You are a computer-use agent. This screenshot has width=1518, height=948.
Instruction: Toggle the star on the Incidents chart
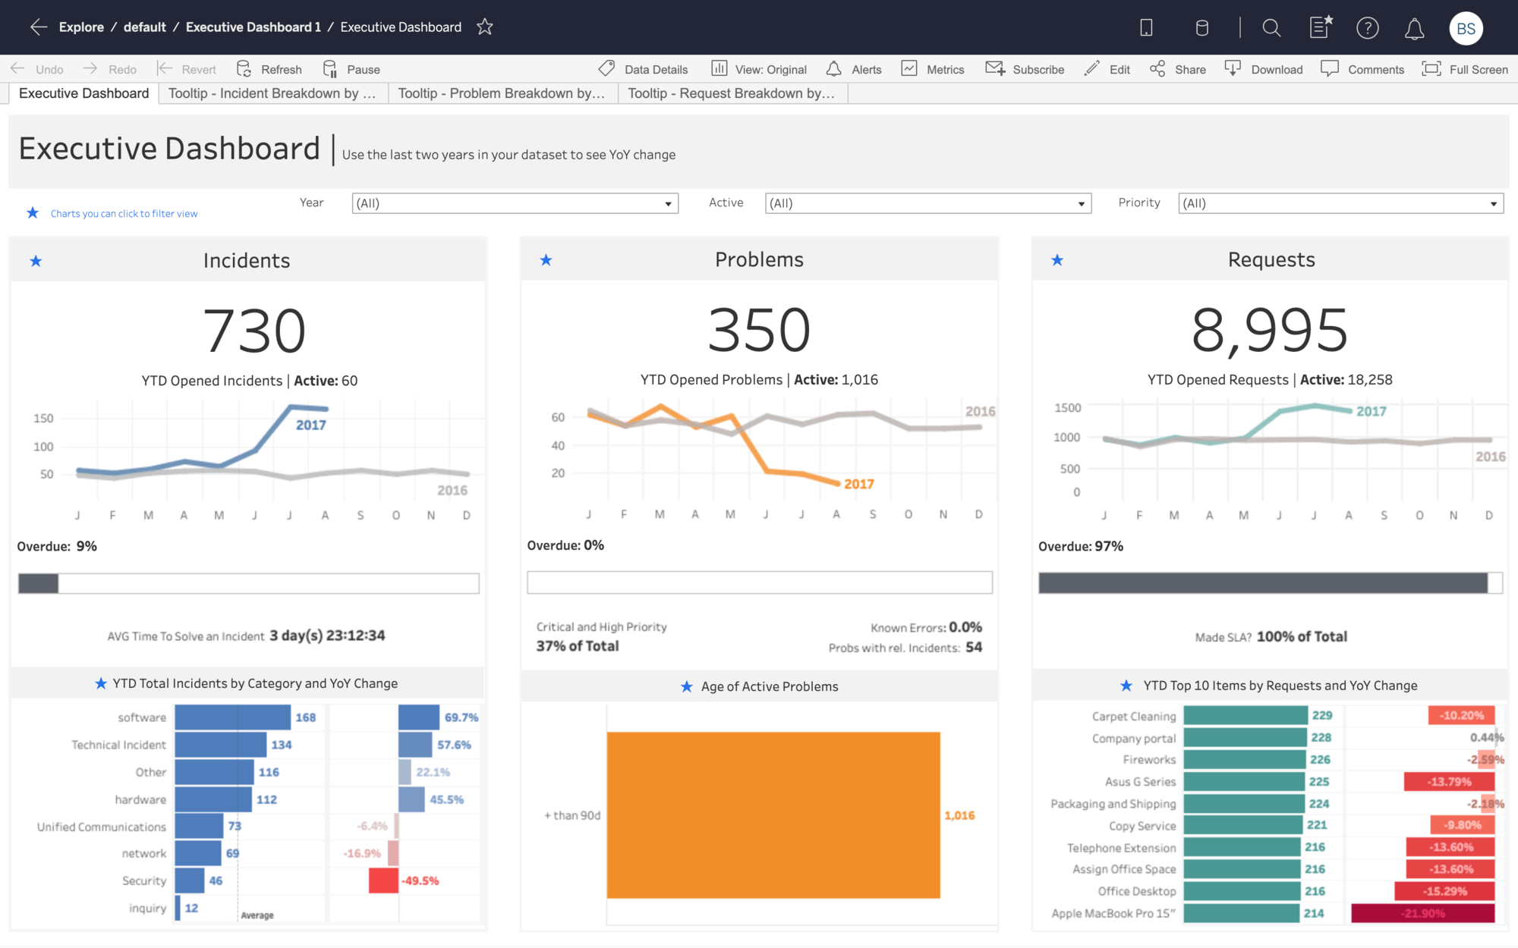point(36,260)
